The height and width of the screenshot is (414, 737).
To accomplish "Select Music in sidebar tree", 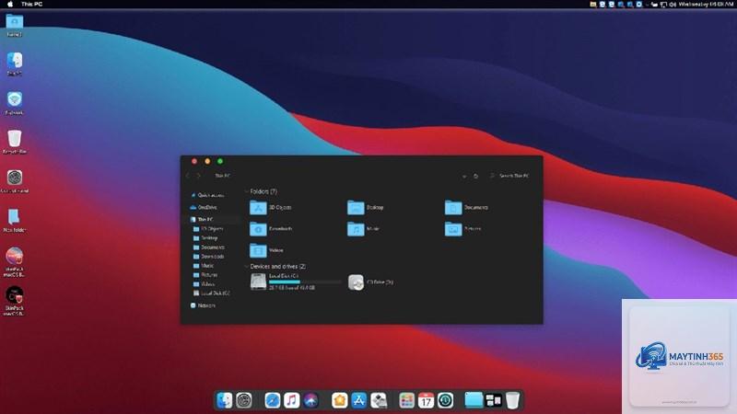I will [204, 266].
